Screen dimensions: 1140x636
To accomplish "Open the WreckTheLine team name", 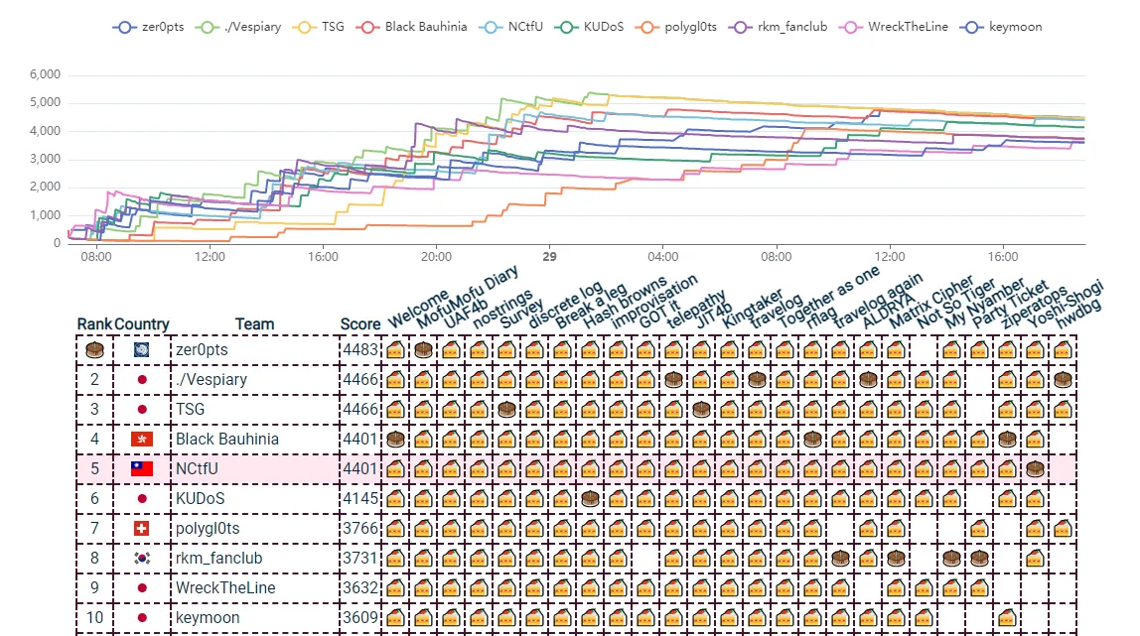I will click(225, 587).
